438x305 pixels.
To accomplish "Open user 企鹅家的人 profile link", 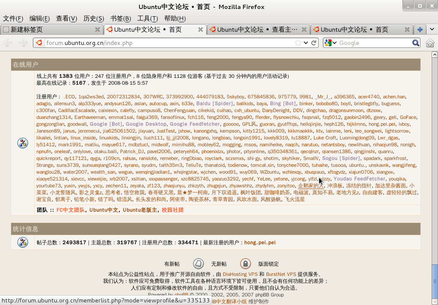I will coord(311,186).
